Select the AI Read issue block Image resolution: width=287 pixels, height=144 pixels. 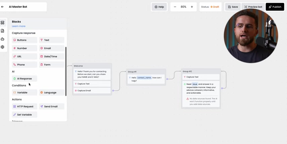201,94
